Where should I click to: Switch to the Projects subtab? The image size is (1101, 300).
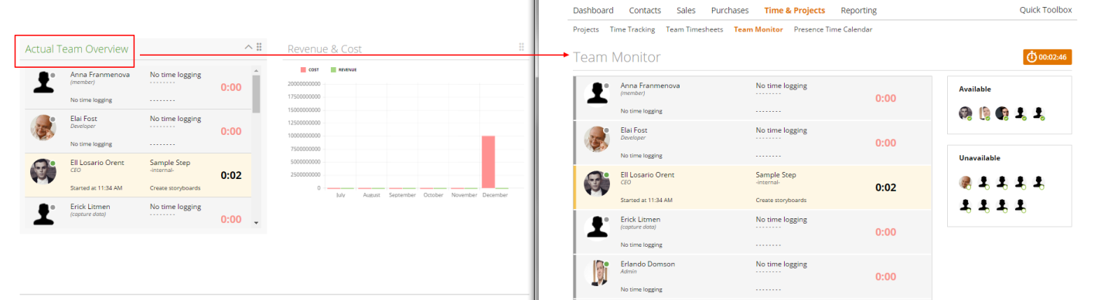(x=586, y=29)
